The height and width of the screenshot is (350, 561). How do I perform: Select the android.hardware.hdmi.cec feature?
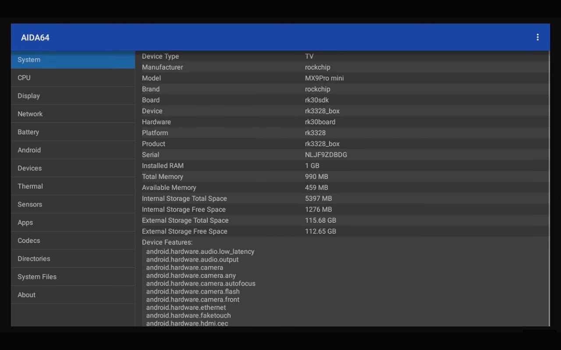(187, 323)
